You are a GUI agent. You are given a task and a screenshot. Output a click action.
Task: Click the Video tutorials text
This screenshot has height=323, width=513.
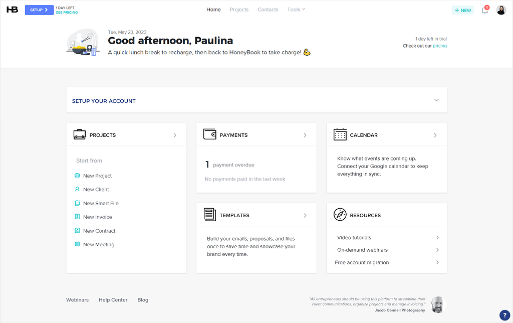pos(354,238)
